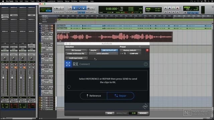Click the Link Timeline and Edit Selection button

[x=83, y=12]
